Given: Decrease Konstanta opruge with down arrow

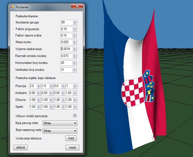Looking at the screenshot, I should point(75,24).
